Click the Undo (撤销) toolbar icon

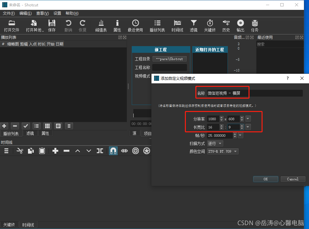pos(68,26)
